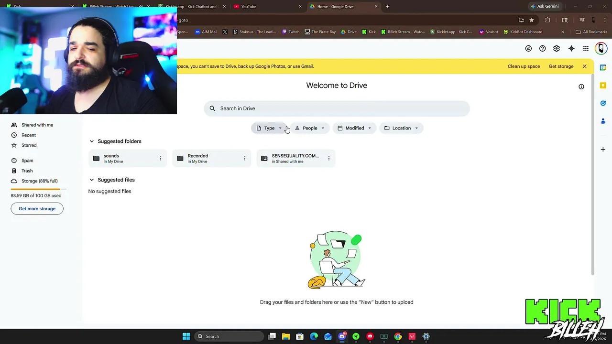Switch to Kicklet.app Kick Chatbot tab

tap(191, 7)
